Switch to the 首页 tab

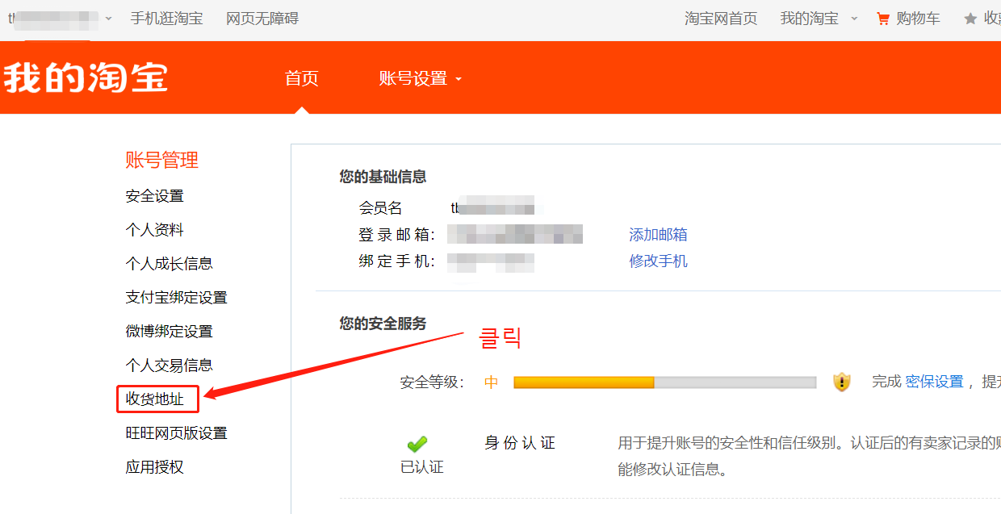pos(302,78)
